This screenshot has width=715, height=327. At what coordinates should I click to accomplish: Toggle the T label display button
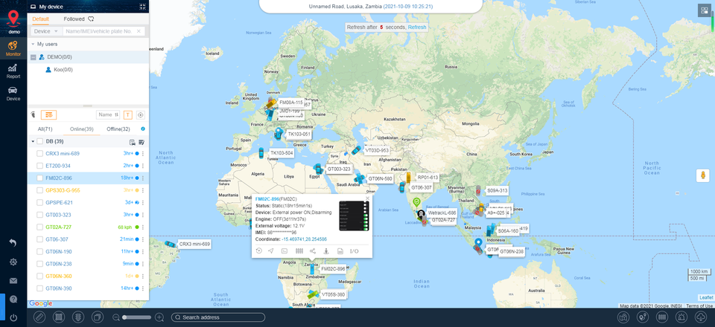click(127, 114)
